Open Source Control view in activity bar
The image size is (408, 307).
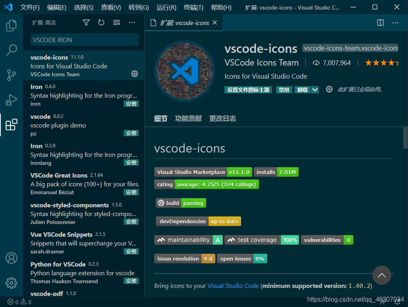(11, 75)
